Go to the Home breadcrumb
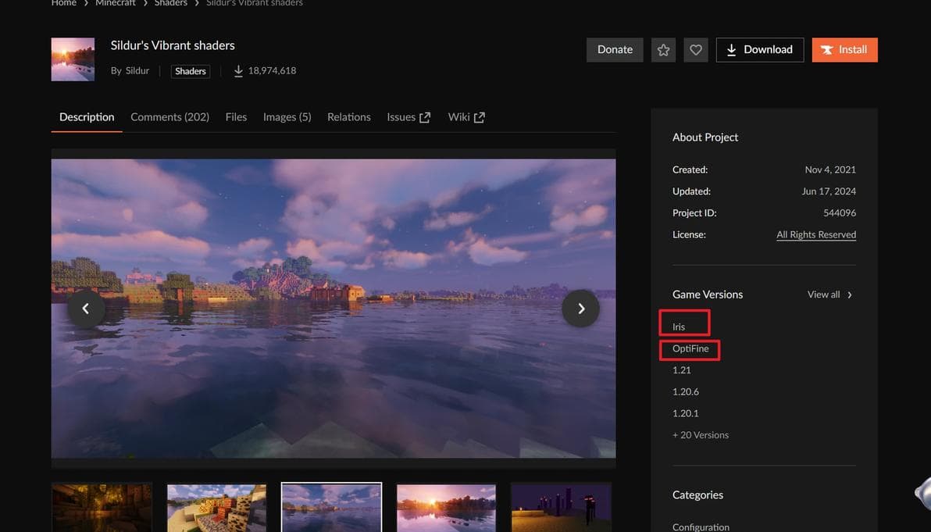 (64, 3)
